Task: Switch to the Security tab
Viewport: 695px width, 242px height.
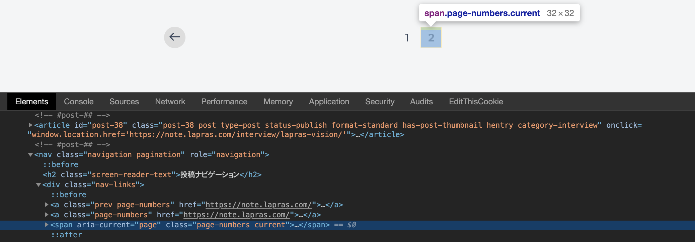Action: pos(380,102)
